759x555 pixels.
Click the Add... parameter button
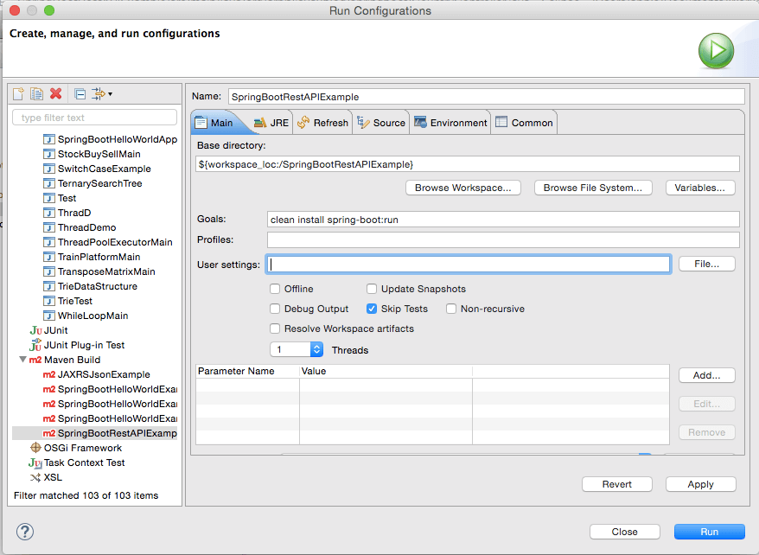point(707,375)
